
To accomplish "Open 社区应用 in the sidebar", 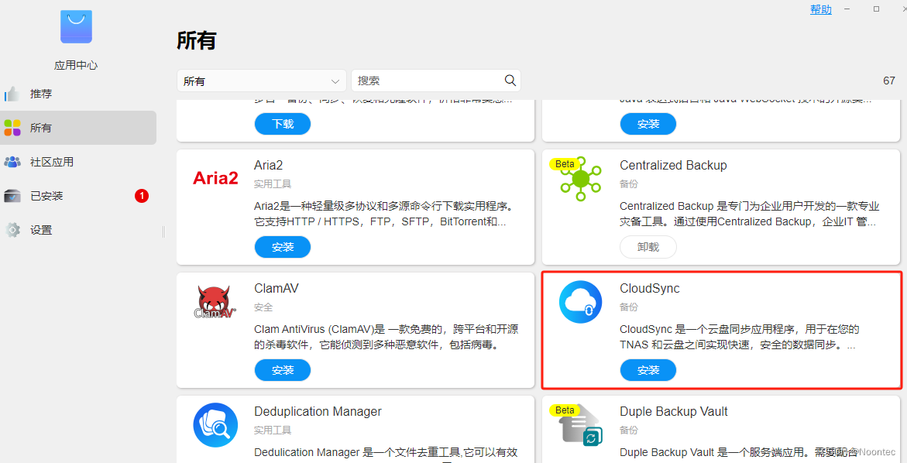I will pos(78,162).
